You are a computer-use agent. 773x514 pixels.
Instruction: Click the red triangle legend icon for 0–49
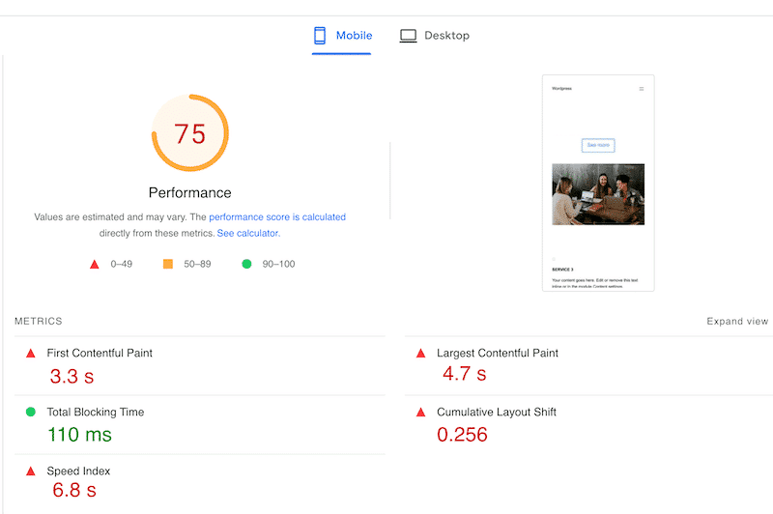(94, 265)
